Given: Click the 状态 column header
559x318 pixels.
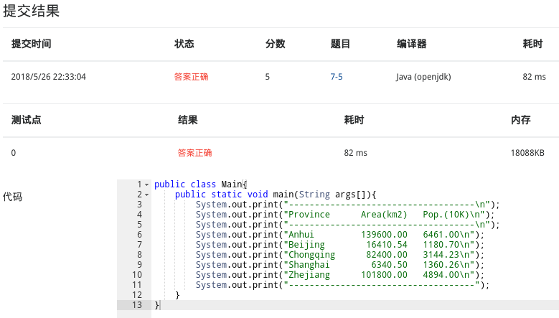Looking at the screenshot, I should (x=184, y=44).
